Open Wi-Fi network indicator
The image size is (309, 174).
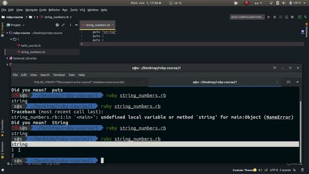click(x=271, y=3)
